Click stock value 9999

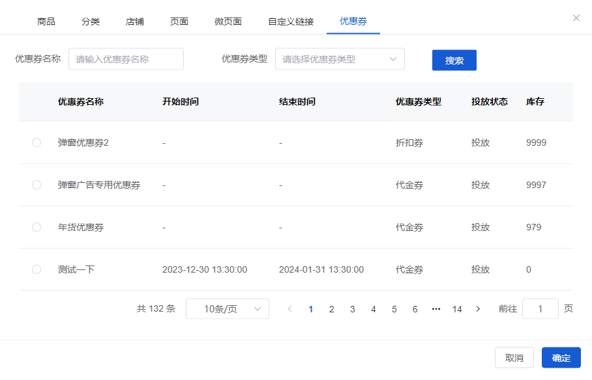point(536,142)
